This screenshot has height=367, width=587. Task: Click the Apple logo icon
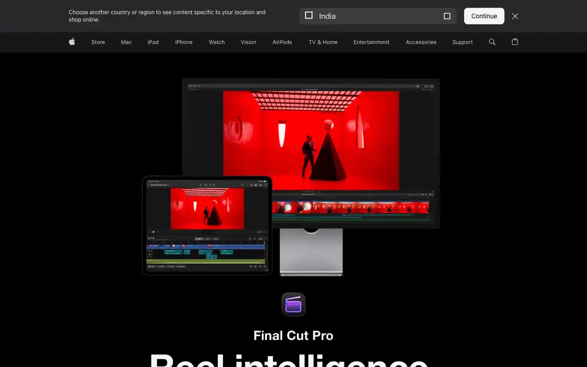tap(72, 42)
